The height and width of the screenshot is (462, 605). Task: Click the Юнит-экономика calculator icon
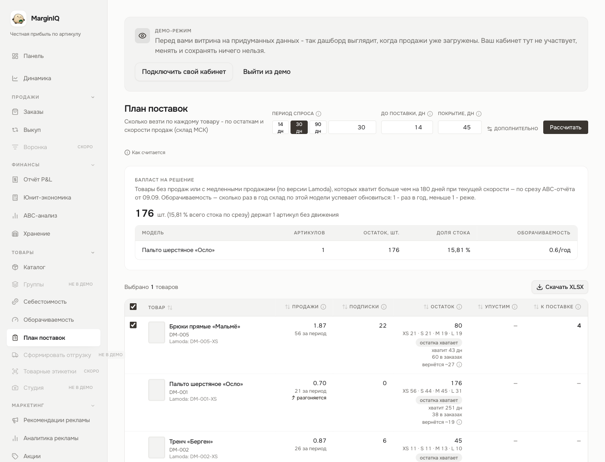pos(15,198)
